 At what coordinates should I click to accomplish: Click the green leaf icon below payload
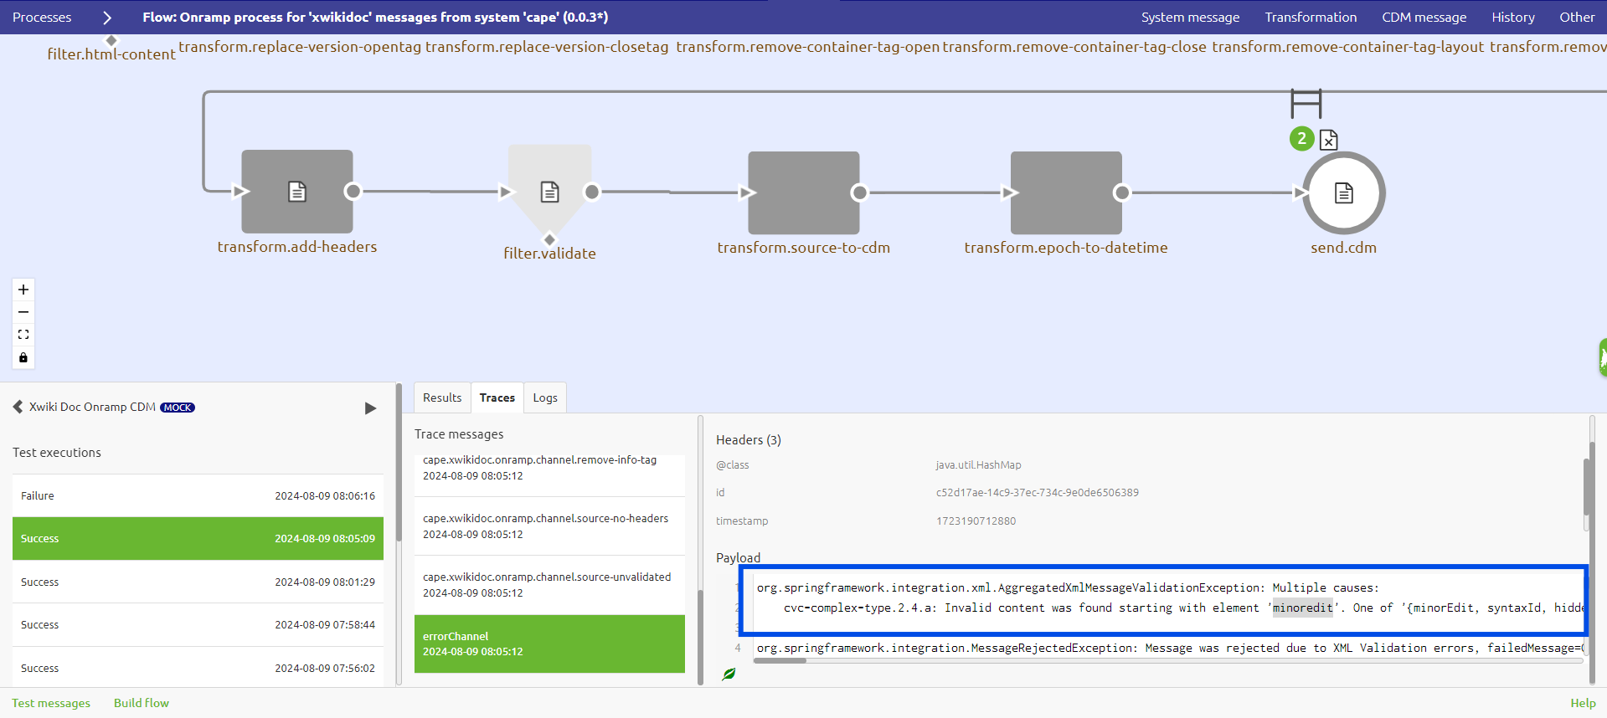(x=729, y=674)
